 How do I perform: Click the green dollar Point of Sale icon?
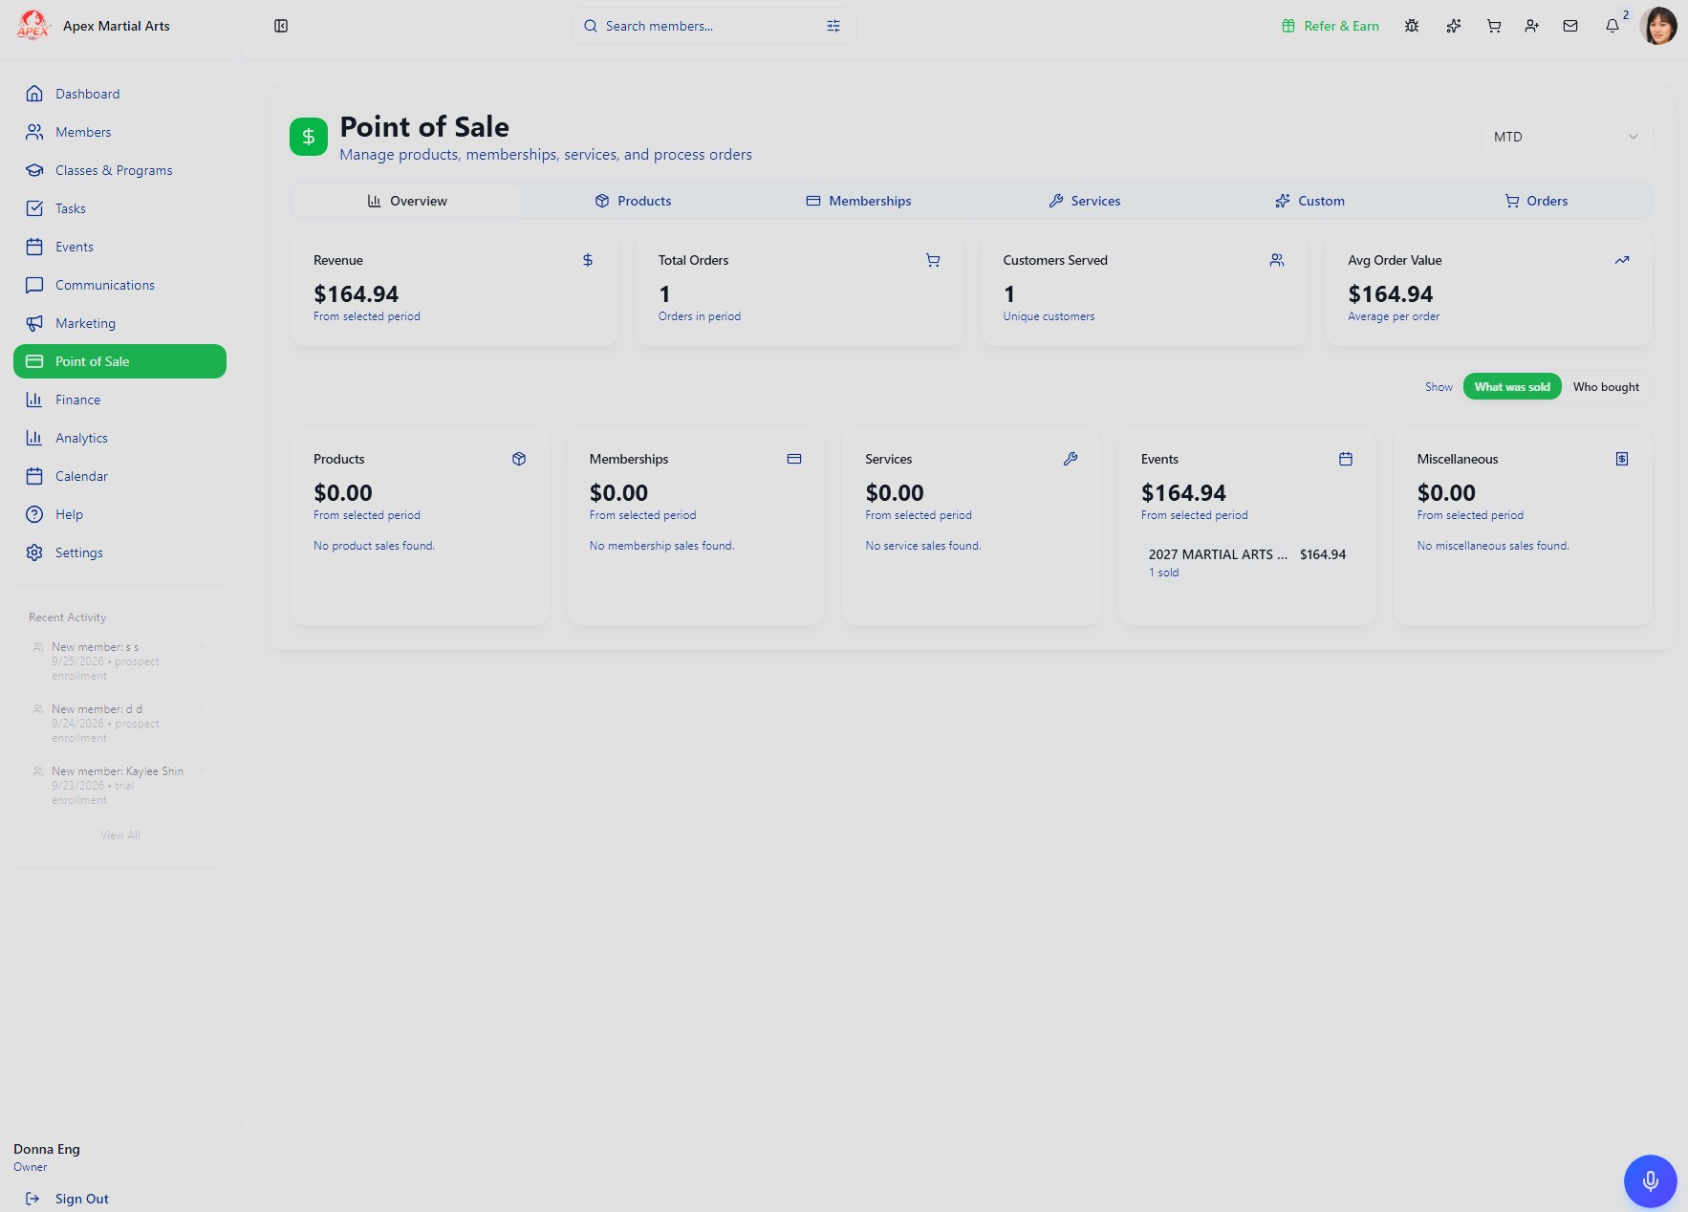[309, 137]
